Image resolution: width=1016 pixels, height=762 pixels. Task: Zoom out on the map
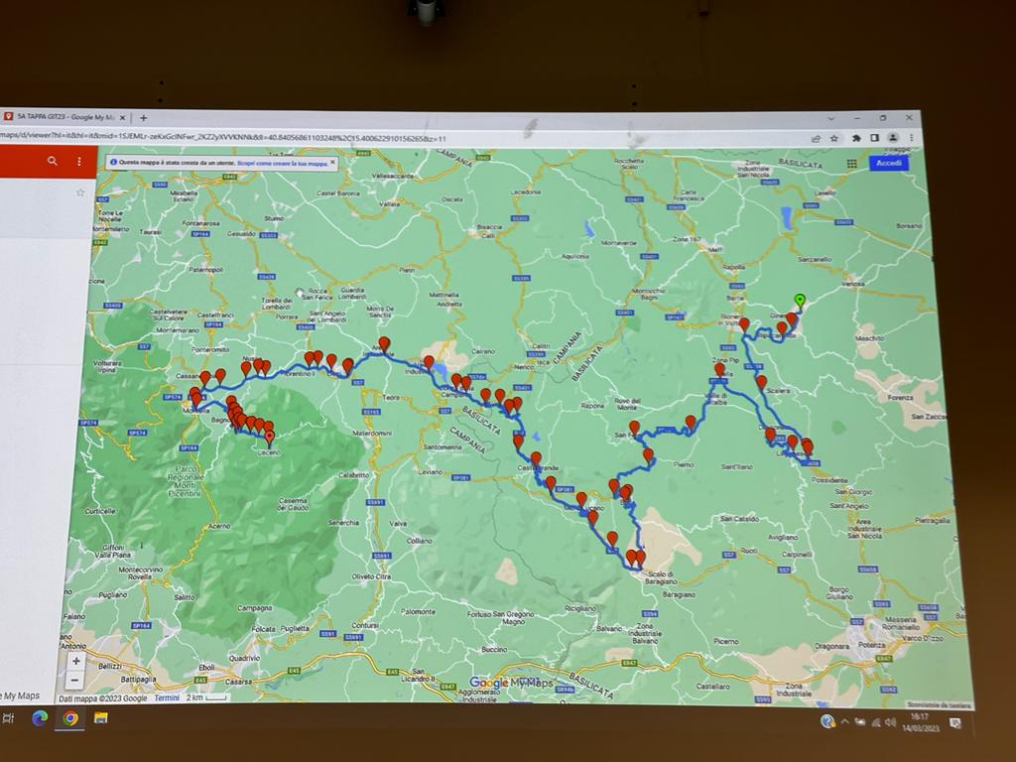(75, 680)
